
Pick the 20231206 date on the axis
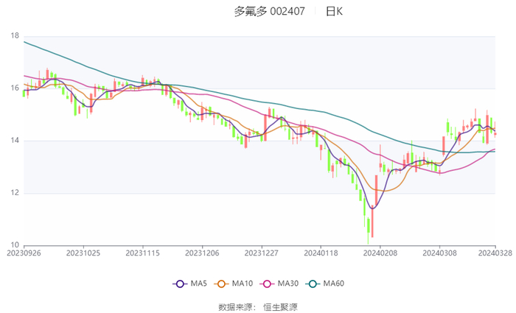[x=203, y=253]
